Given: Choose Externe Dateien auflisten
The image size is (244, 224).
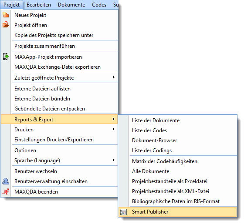Looking at the screenshot, I should click(59, 89).
